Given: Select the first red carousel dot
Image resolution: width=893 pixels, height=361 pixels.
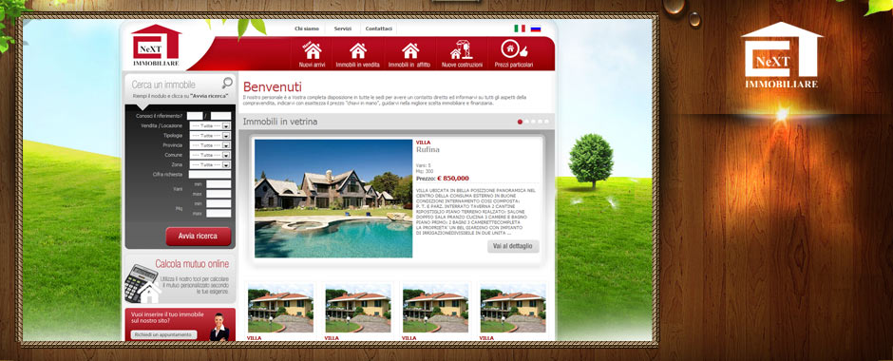Looking at the screenshot, I should pos(520,122).
